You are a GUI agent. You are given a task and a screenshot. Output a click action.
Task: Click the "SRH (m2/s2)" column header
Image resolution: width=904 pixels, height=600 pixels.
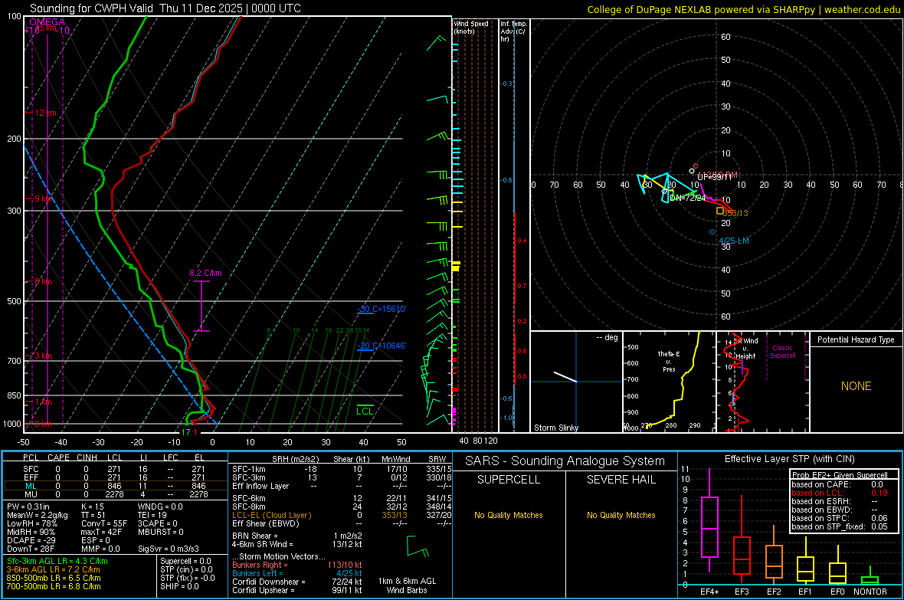pyautogui.click(x=295, y=459)
